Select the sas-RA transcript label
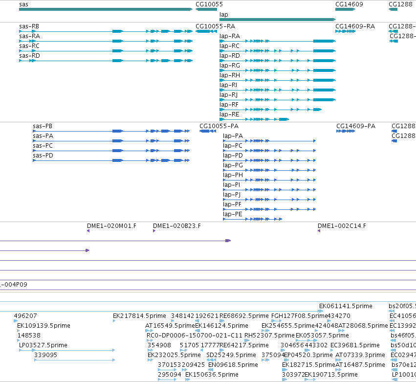Image resolution: width=416 pixels, height=382 pixels. 29,36
